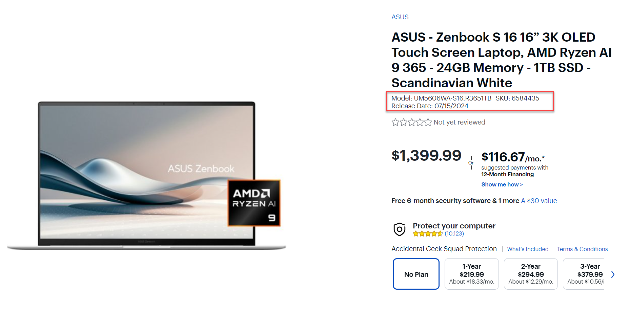The height and width of the screenshot is (313, 630).
Task: Click the AMD Ryzen AI 9 badge
Action: (x=254, y=203)
